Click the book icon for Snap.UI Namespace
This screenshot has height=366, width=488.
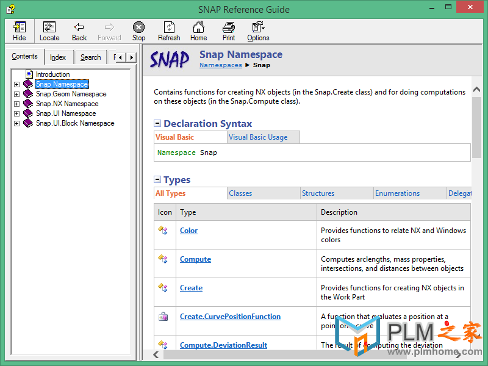pyautogui.click(x=28, y=113)
